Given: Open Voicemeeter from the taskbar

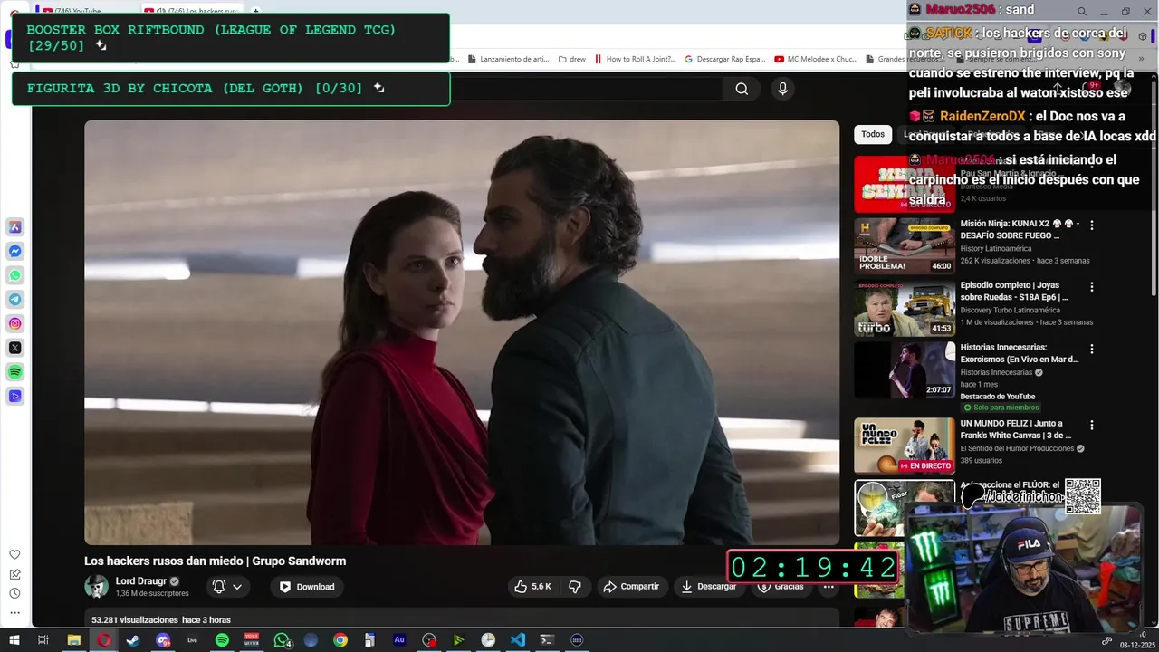Looking at the screenshot, I should (x=252, y=640).
